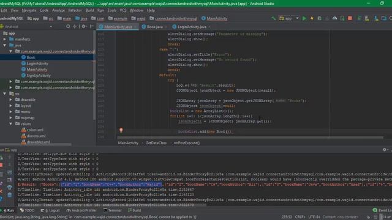
Task: Collapse the res folder
Action: 5,94
